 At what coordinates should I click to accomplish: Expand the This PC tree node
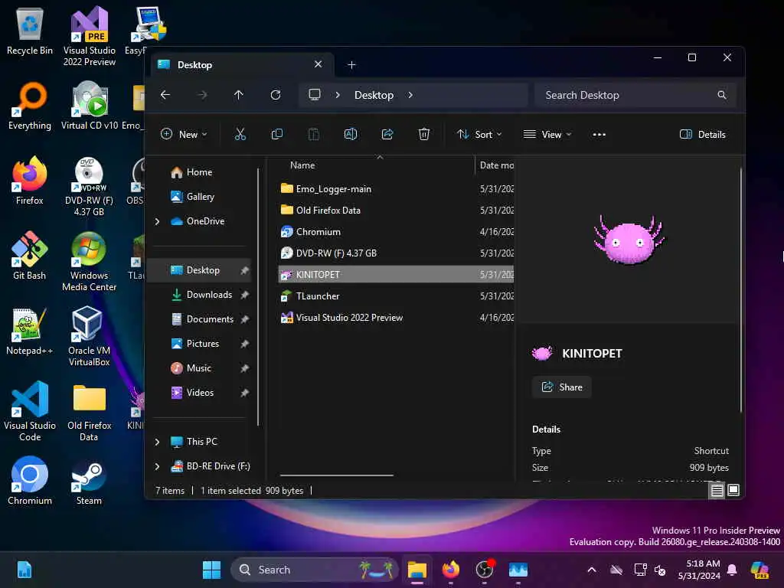[157, 442]
